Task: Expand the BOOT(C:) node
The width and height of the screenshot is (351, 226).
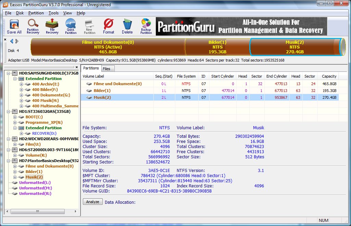Action: [15, 117]
